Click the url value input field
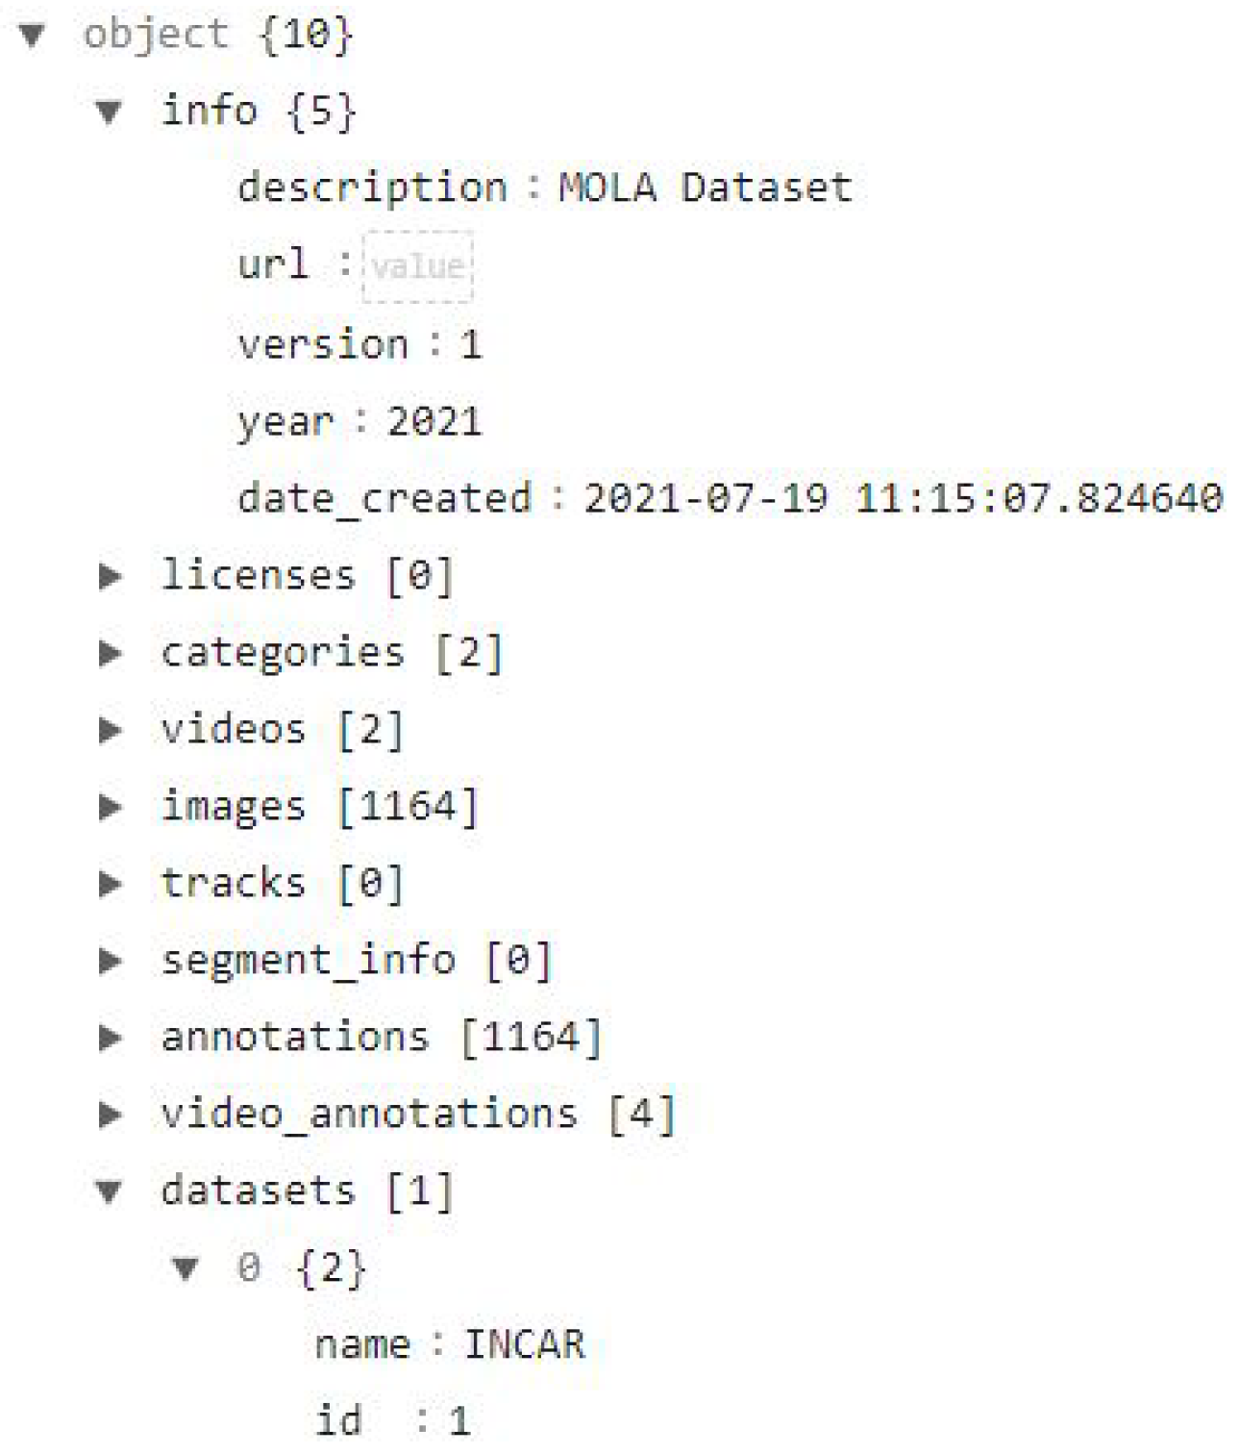1239x1454 pixels. click(419, 266)
